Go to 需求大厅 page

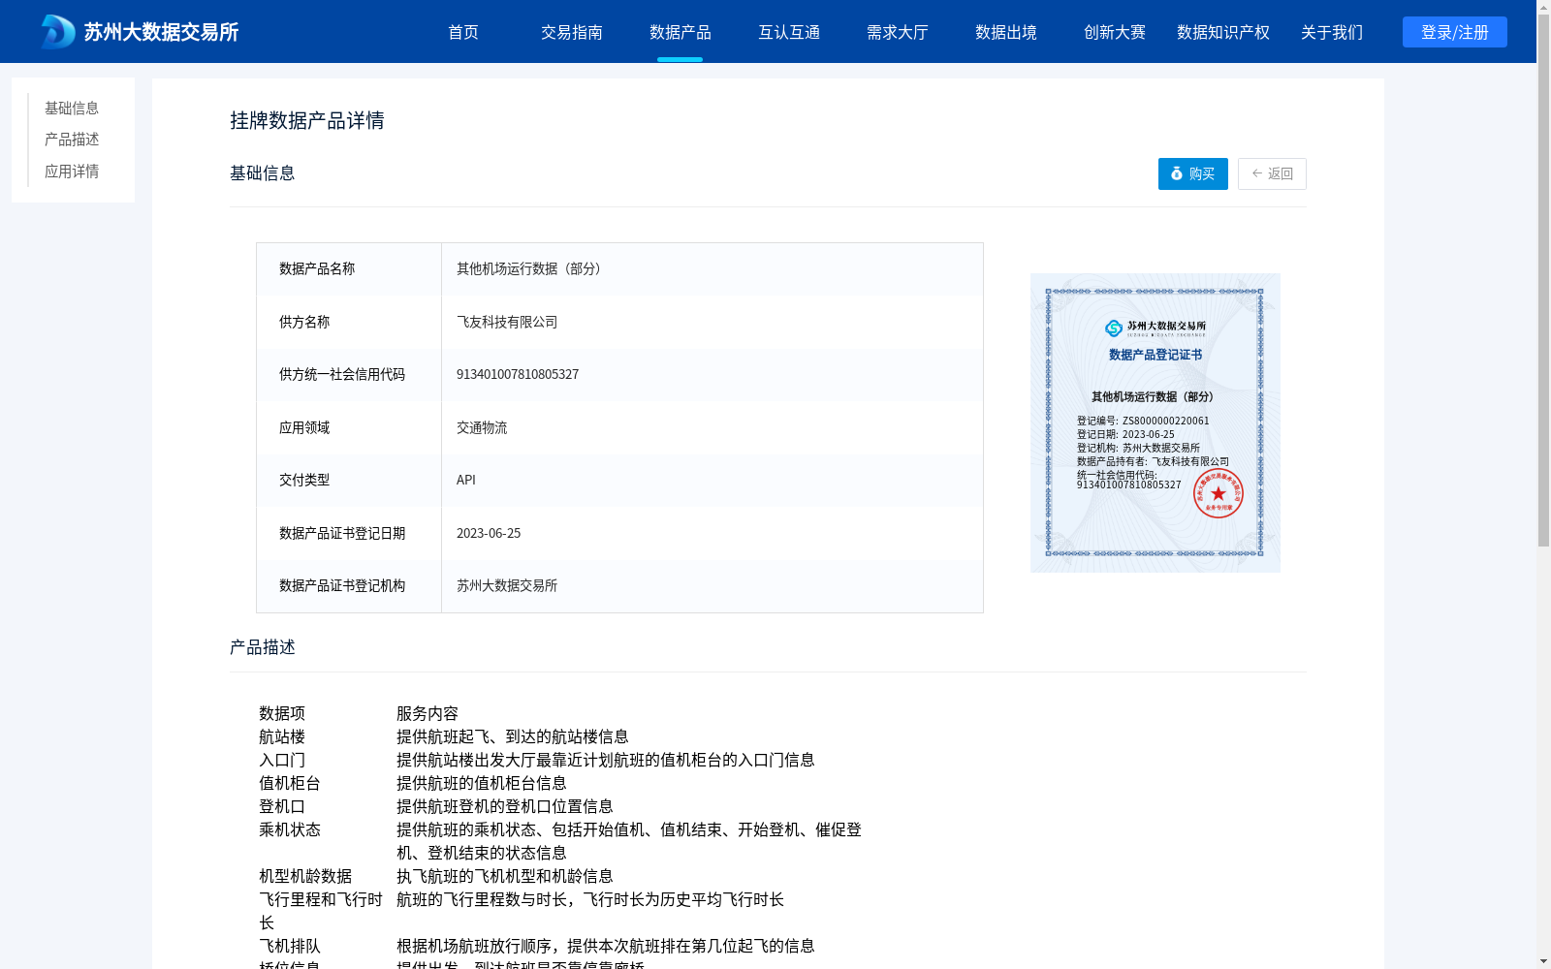pos(898,32)
